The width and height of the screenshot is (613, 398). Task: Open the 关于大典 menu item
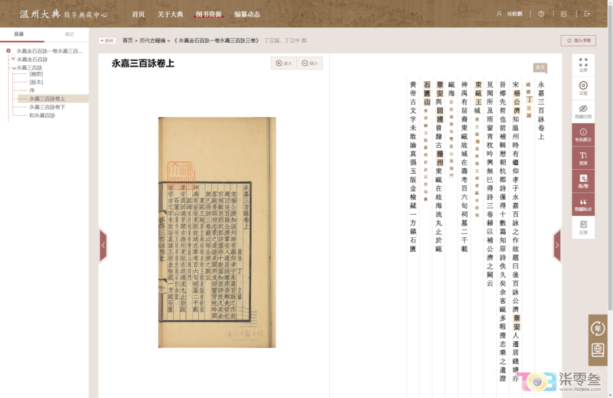170,14
